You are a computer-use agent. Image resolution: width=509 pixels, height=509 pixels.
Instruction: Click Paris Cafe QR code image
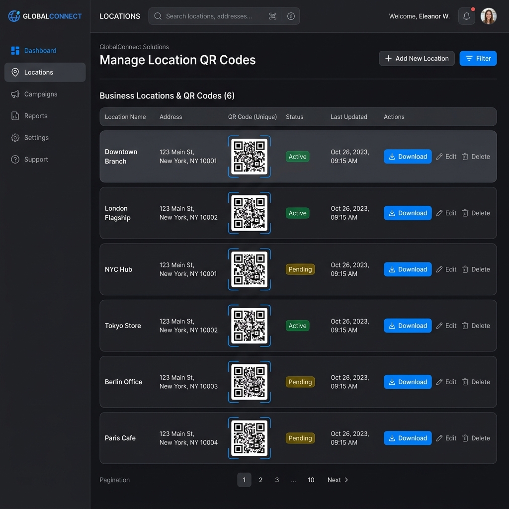point(250,438)
